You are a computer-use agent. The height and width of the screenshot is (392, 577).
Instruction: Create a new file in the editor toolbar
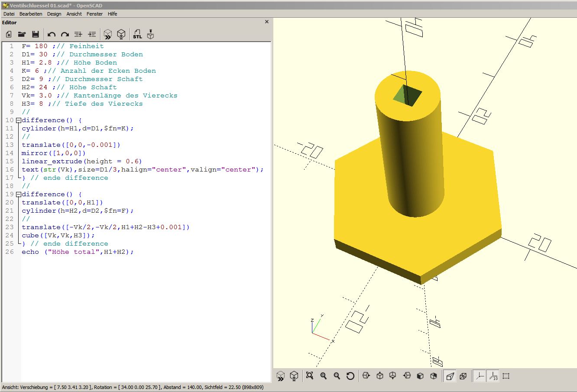[x=9, y=34]
